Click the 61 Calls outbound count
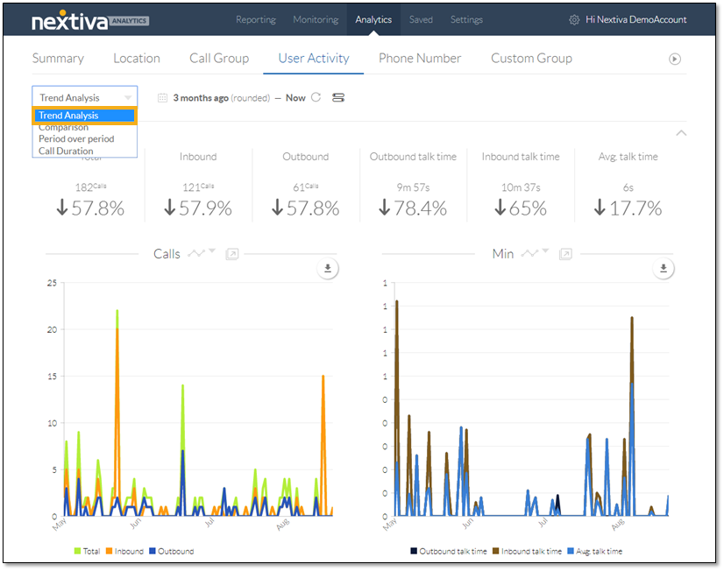Image resolution: width=724 pixels, height=571 pixels. coord(306,187)
